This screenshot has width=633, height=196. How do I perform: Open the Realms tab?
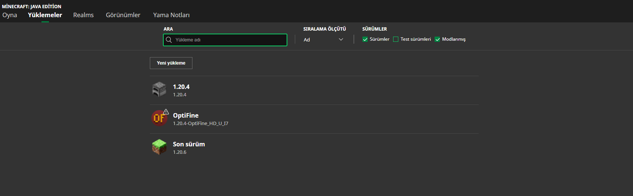pyautogui.click(x=83, y=15)
